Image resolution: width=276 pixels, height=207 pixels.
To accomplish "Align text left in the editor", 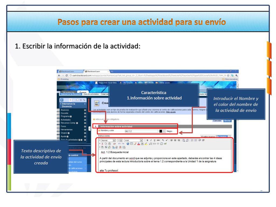I will pyautogui.click(x=172, y=140).
